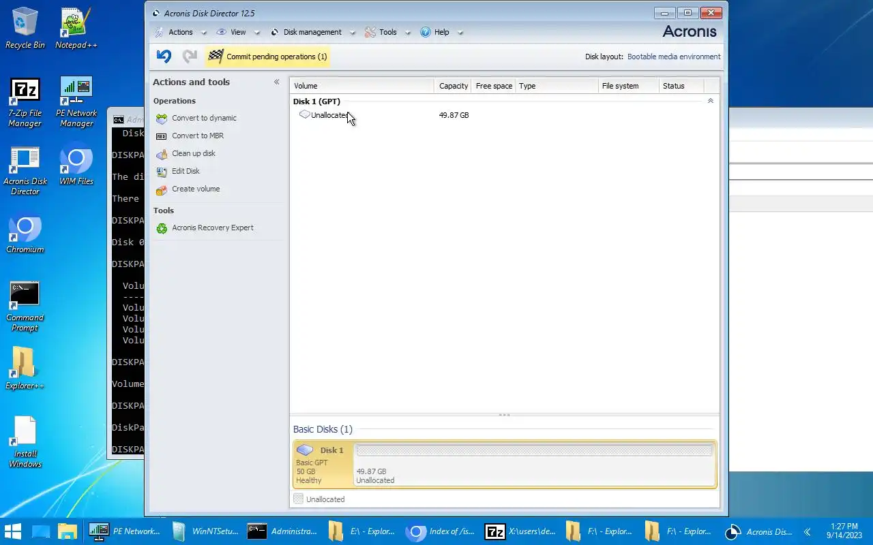The width and height of the screenshot is (873, 545).
Task: Open the Tools menu
Action: 388,32
